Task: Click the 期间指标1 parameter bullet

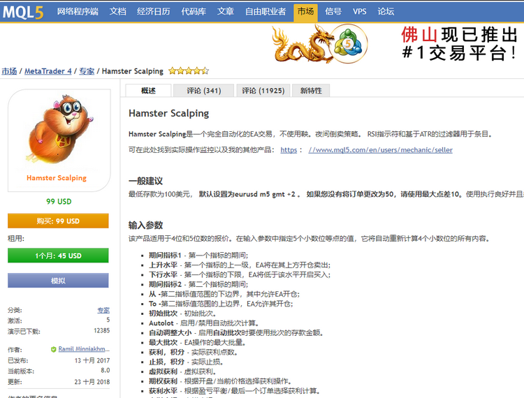Action: tap(198, 256)
